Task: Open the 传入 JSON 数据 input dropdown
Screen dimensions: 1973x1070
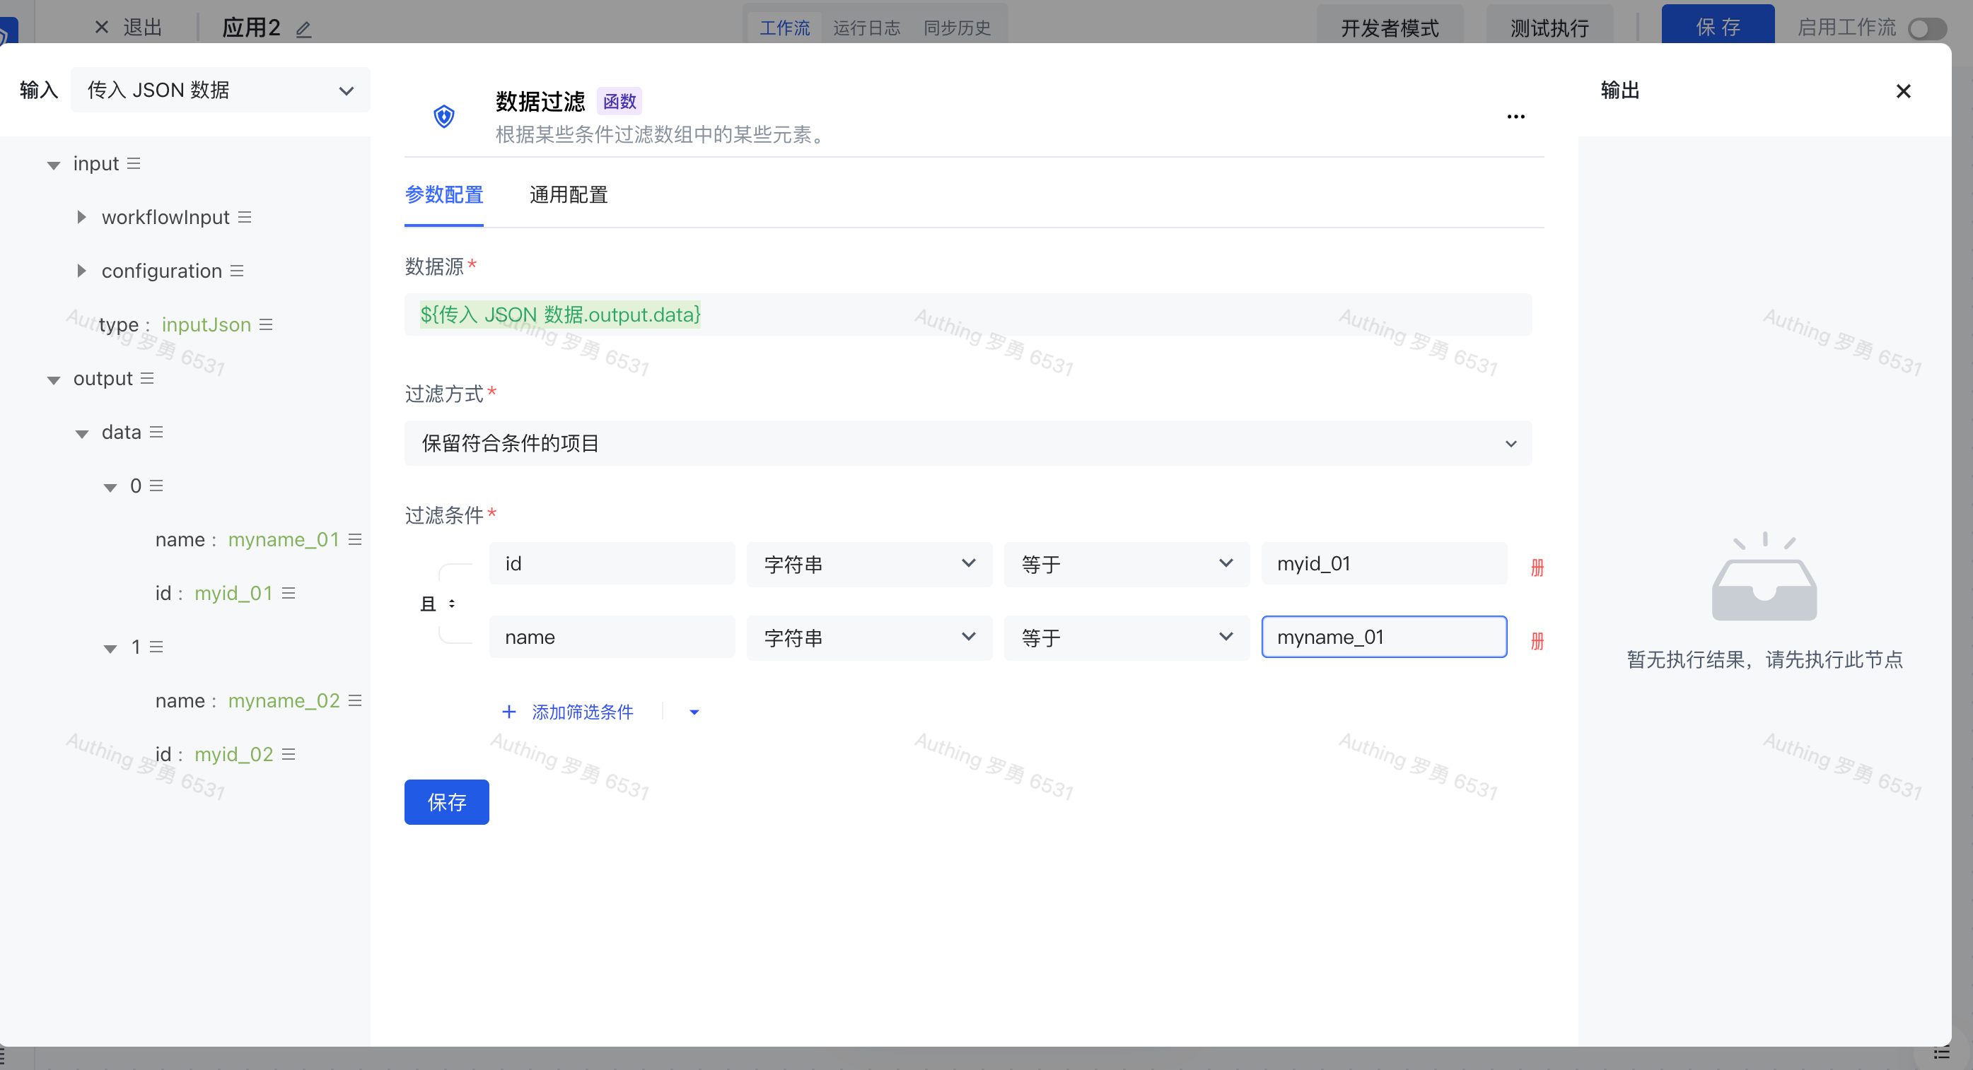Action: pos(220,90)
